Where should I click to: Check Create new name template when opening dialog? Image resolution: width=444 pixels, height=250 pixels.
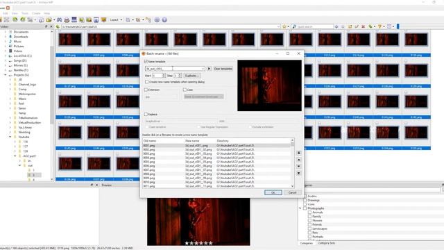coord(146,82)
